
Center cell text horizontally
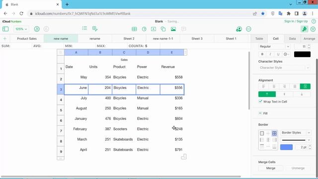coord(274,87)
